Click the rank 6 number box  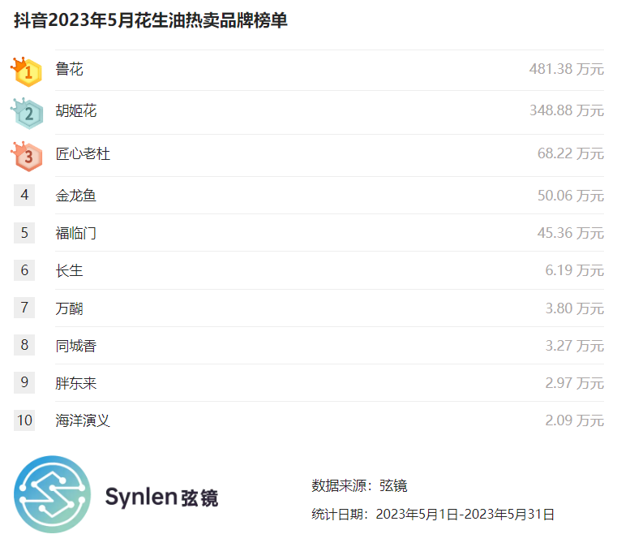coord(24,270)
